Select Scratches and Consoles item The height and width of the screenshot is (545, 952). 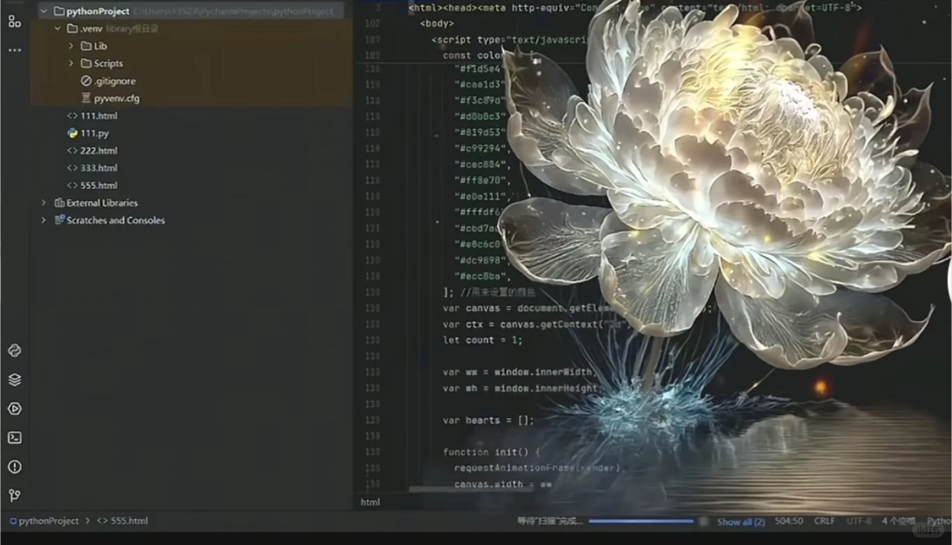(x=110, y=220)
